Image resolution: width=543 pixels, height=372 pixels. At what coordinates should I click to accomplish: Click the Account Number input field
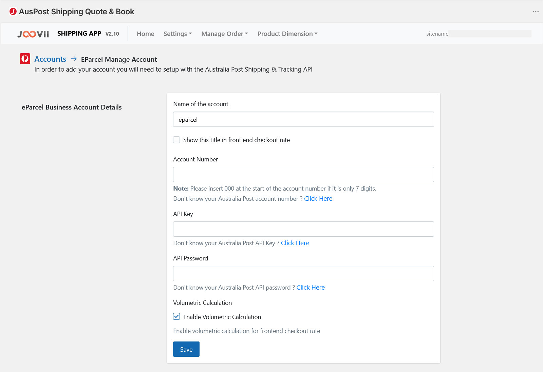(303, 175)
